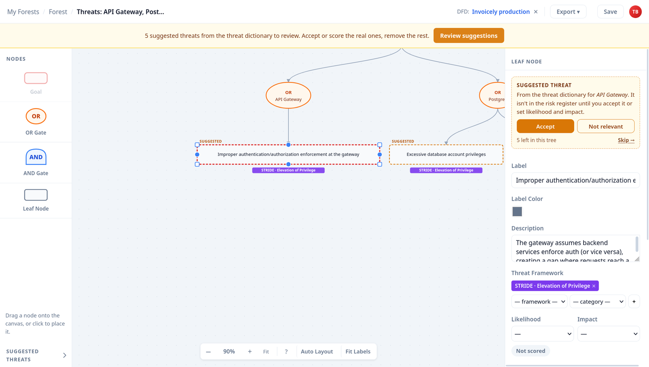Screen dimensions: 649x367
Task: Open the framework dropdown
Action: click(x=539, y=302)
